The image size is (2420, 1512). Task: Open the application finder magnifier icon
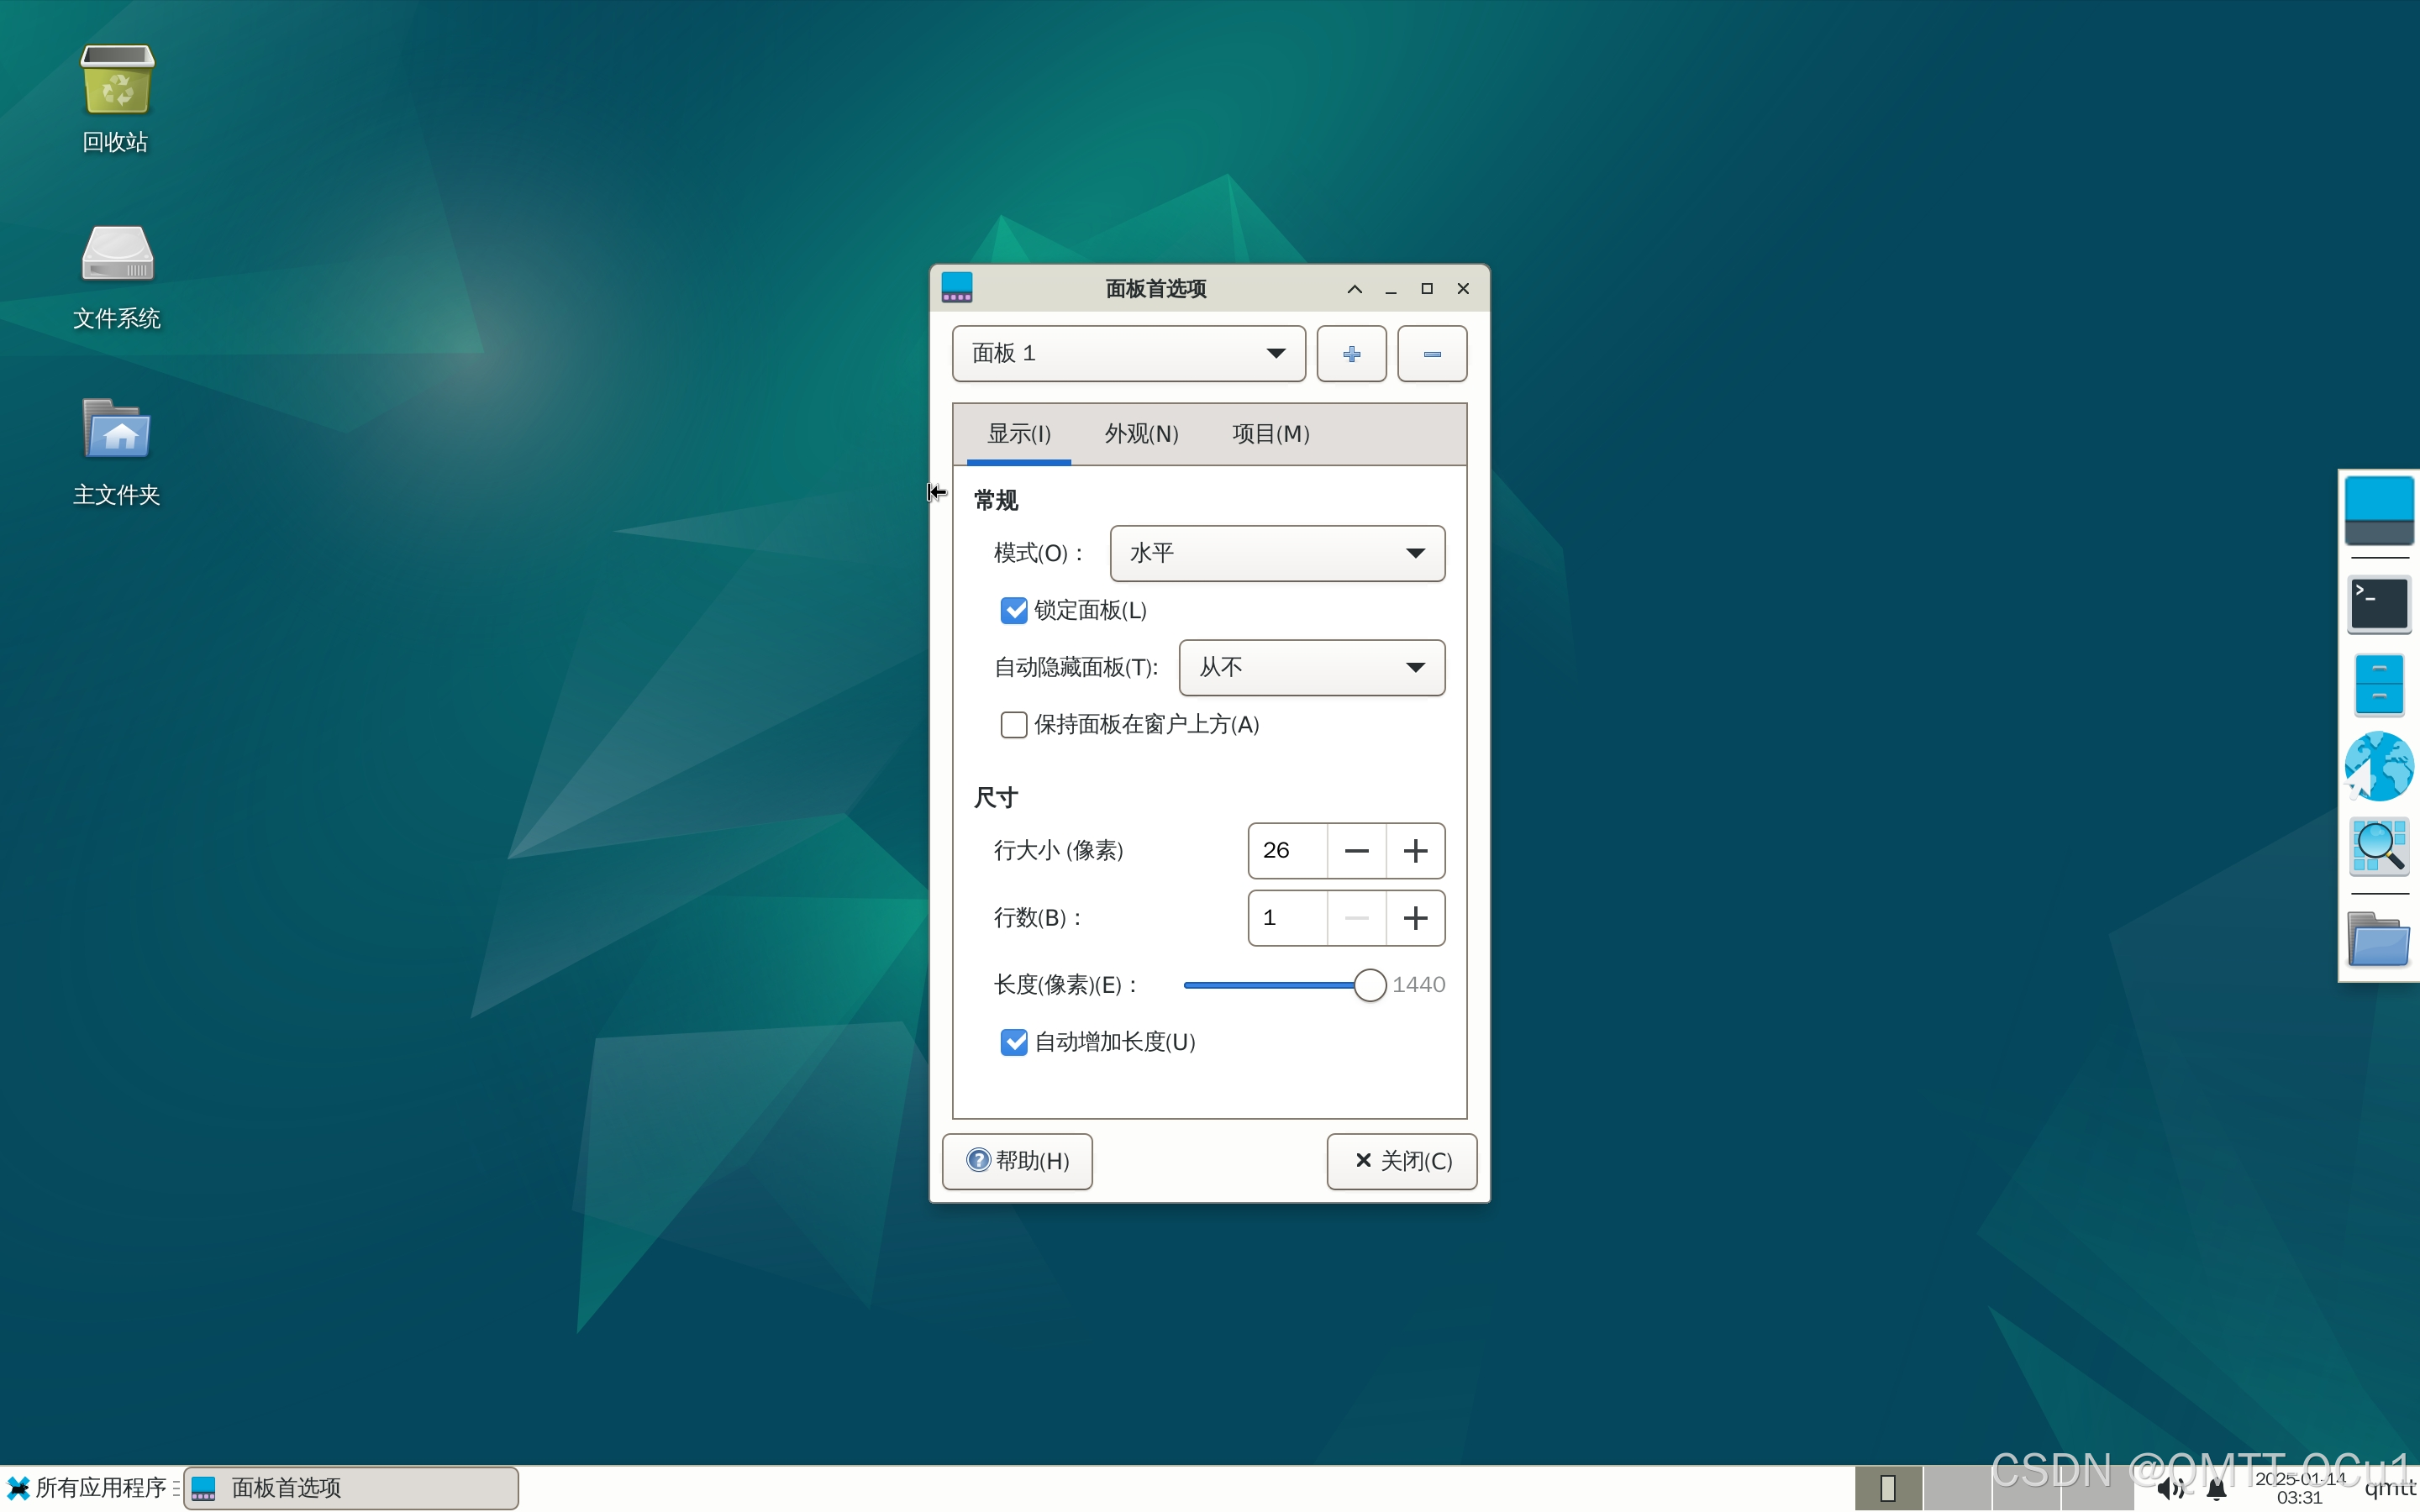click(2378, 847)
